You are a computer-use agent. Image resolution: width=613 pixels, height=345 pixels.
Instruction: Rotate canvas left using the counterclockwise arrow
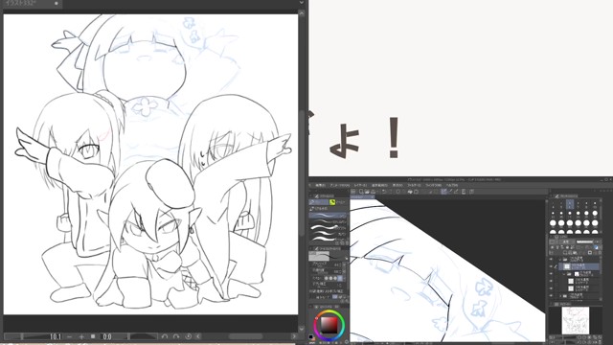(x=165, y=336)
